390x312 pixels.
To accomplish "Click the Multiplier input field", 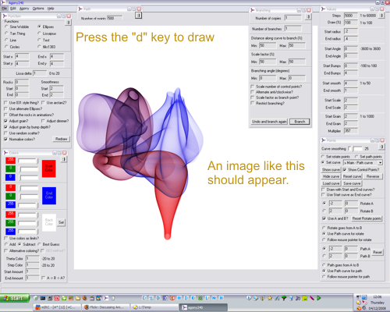I will (351, 131).
